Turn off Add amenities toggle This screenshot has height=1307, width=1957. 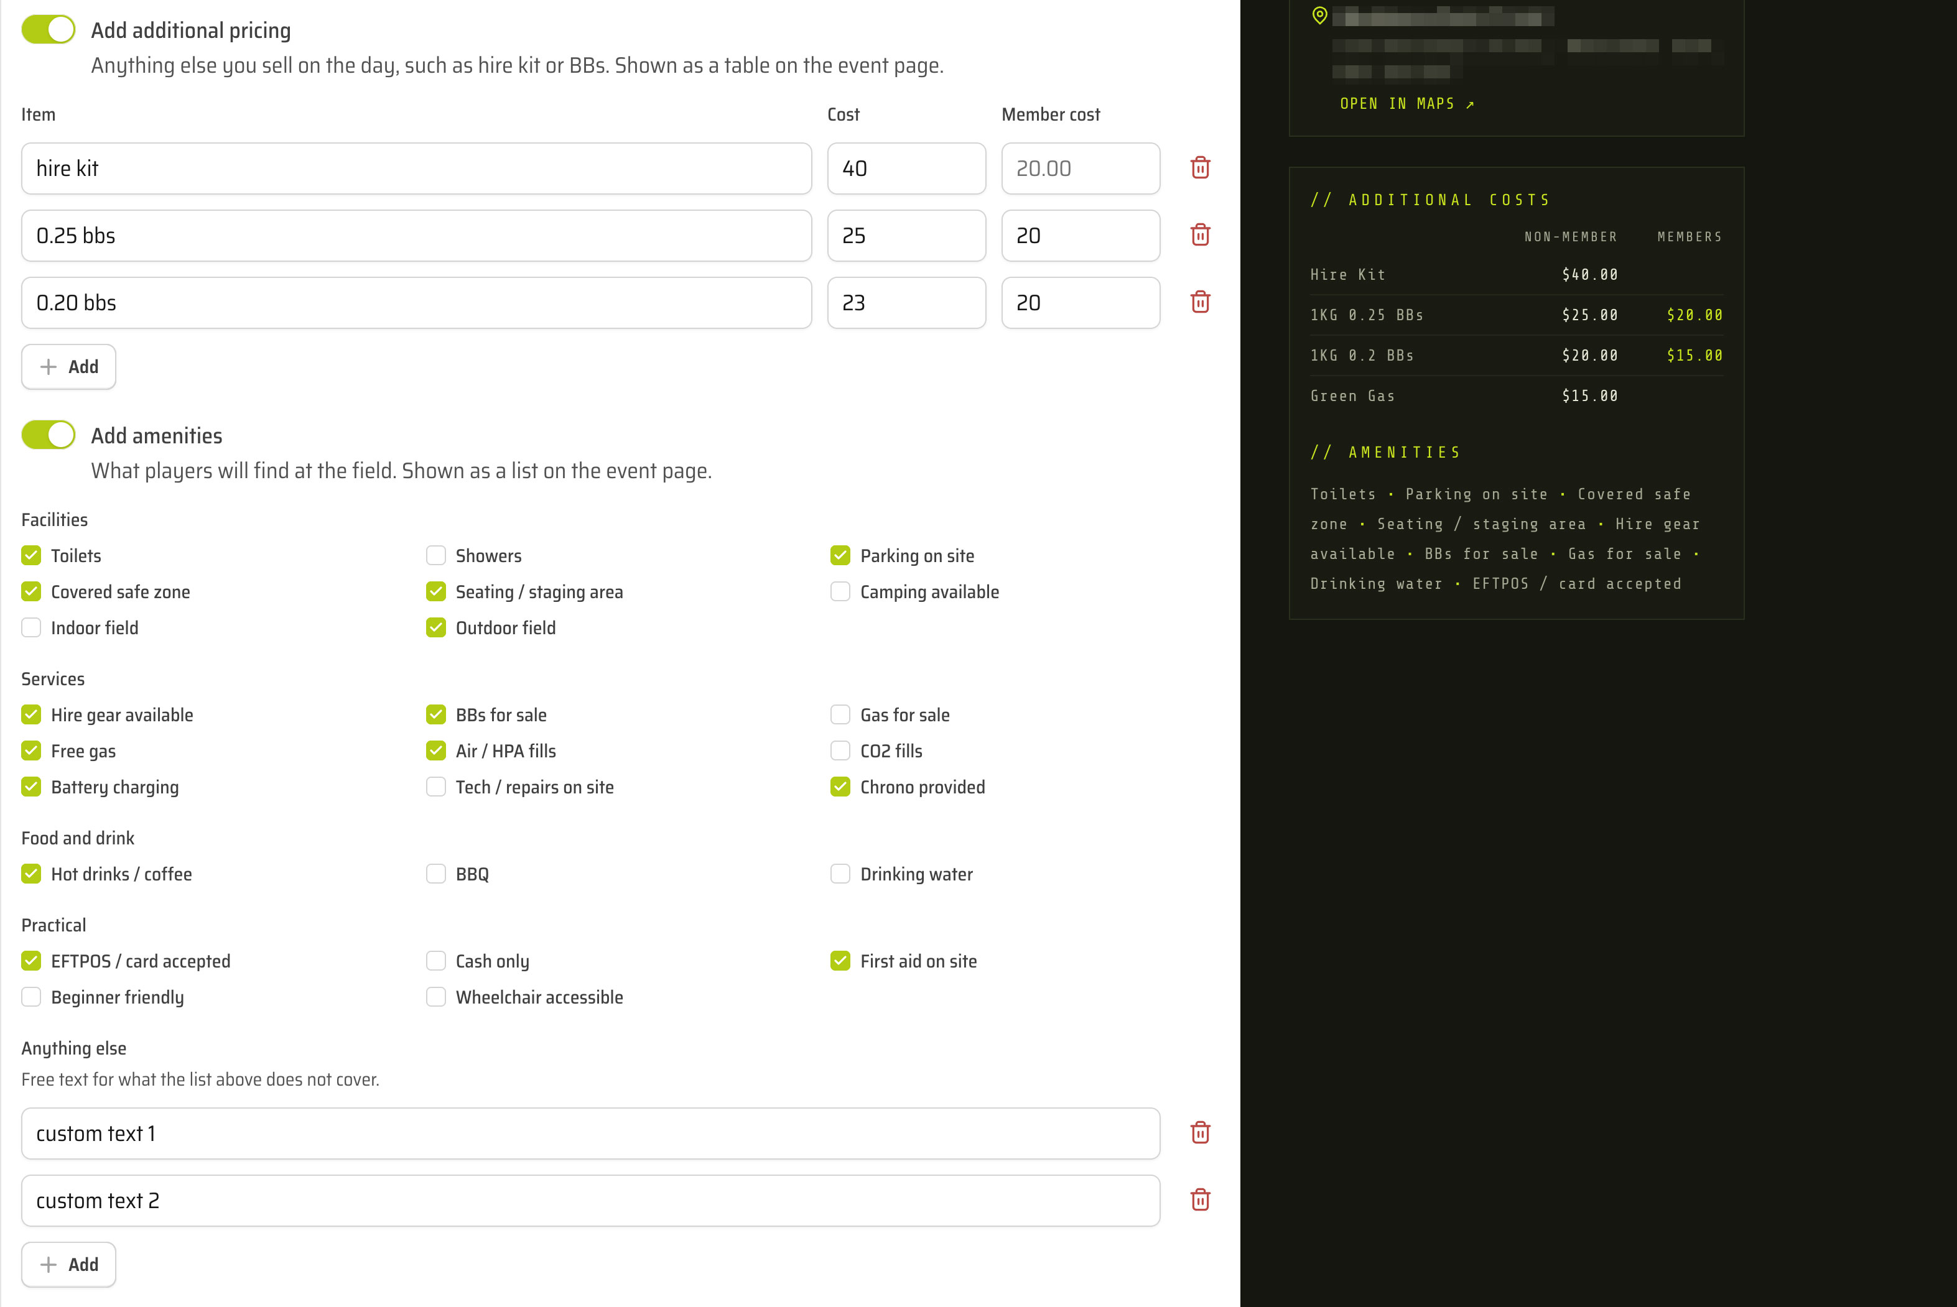click(49, 434)
